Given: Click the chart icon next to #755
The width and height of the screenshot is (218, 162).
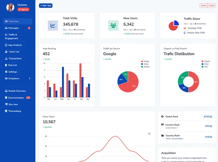Looking at the screenshot, I should [211, 116].
